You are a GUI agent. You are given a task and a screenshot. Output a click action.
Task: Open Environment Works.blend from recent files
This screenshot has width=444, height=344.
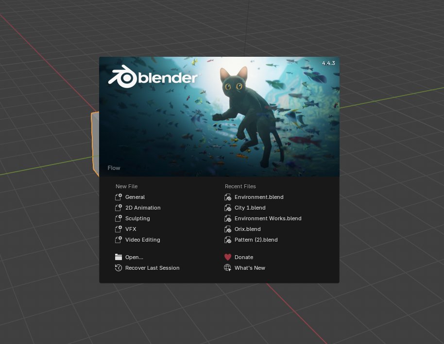[x=268, y=218]
